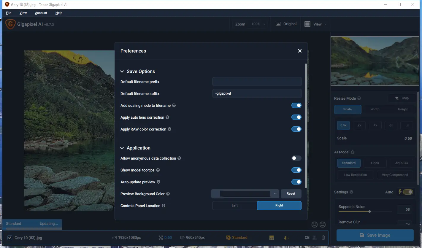Click the noise grid icon in file row
The width and height of the screenshot is (422, 248).
pyautogui.click(x=271, y=238)
